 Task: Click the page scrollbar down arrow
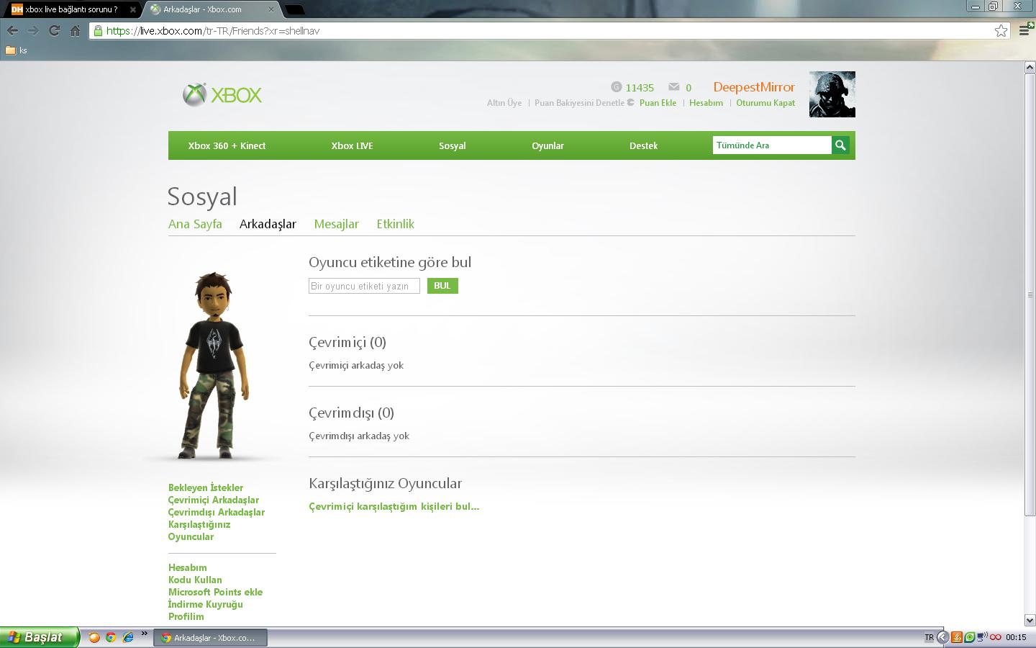[x=1030, y=620]
